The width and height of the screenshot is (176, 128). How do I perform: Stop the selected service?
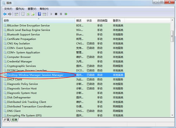56,14
